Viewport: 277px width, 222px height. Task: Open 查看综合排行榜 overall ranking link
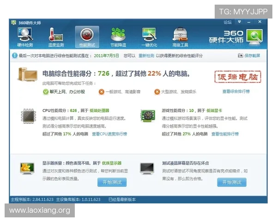click(236, 92)
